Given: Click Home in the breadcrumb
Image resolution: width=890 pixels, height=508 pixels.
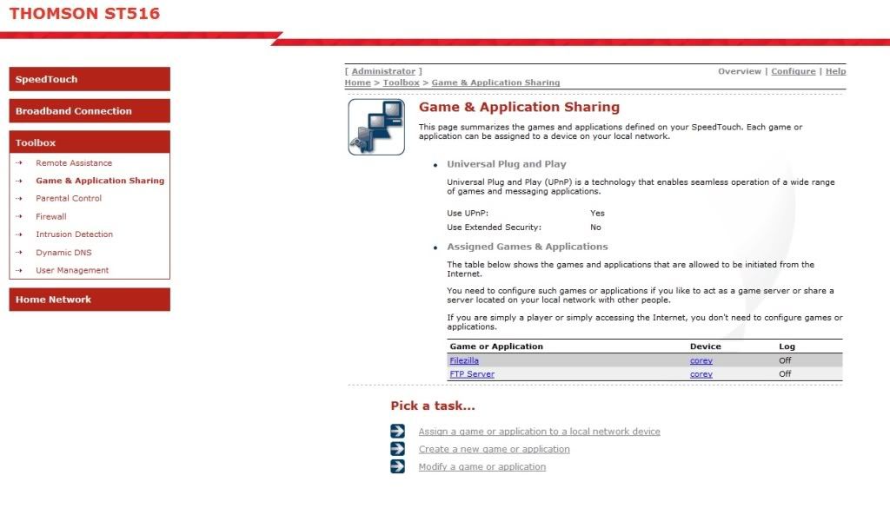Looking at the screenshot, I should pos(357,82).
